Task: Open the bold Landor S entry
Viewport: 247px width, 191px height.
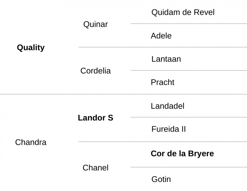Action: [x=95, y=118]
